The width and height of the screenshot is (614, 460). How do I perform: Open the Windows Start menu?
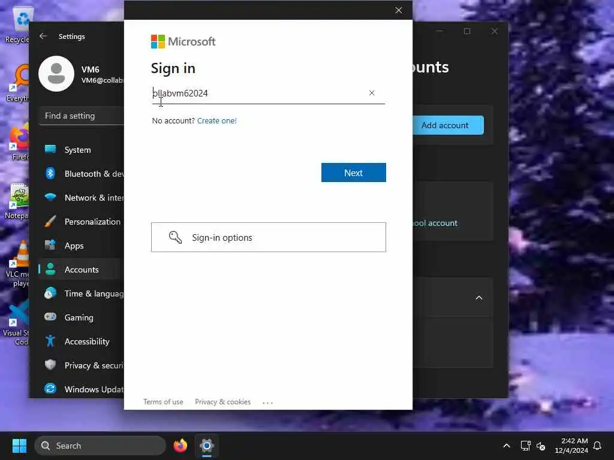click(x=19, y=446)
